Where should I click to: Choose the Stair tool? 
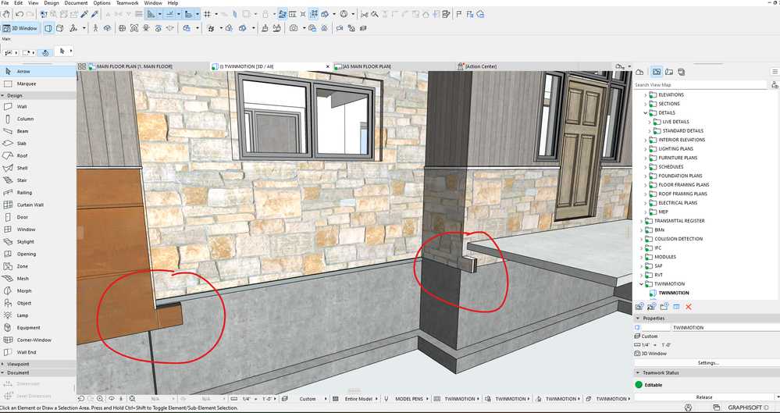click(22, 180)
